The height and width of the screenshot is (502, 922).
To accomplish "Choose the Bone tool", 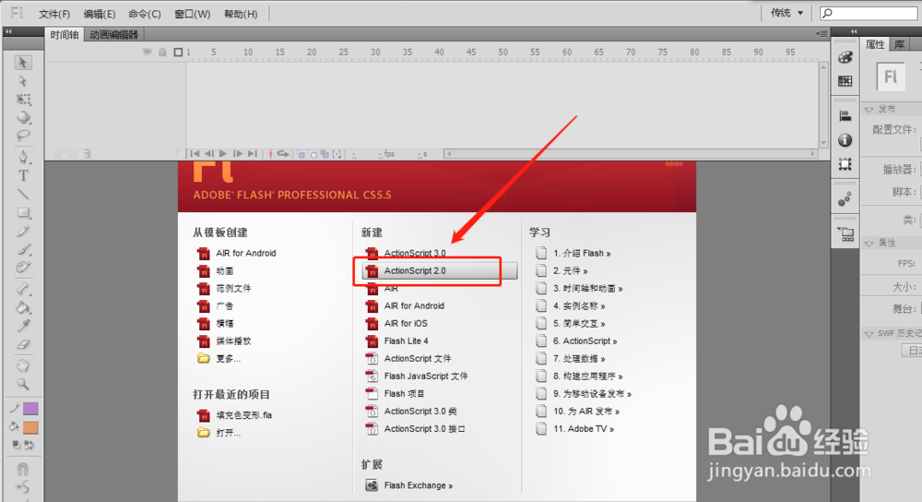I will 23,288.
